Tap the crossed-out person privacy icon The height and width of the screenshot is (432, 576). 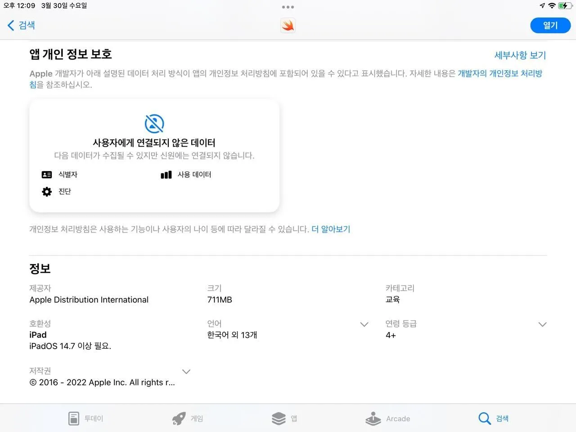coord(154,123)
